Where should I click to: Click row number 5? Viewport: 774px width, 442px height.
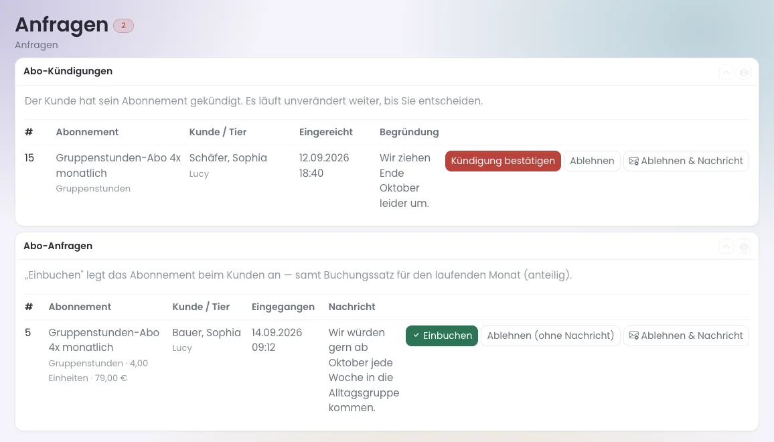27,333
